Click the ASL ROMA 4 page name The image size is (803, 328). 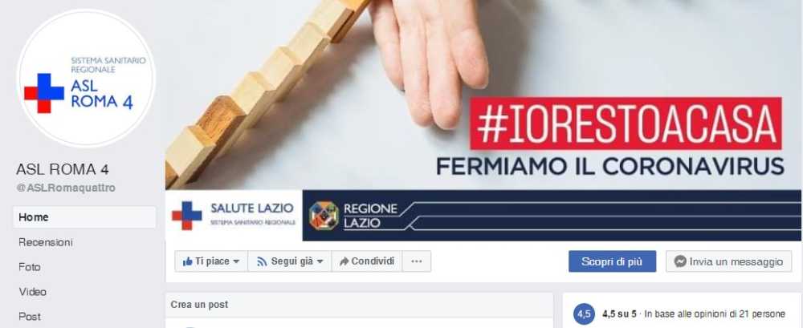pos(63,169)
